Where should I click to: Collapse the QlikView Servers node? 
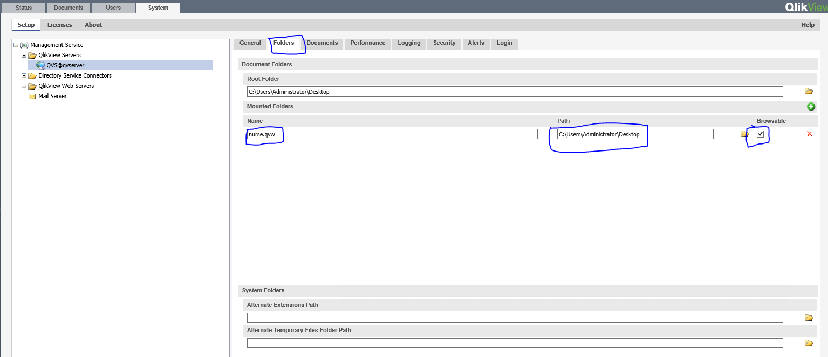click(24, 56)
